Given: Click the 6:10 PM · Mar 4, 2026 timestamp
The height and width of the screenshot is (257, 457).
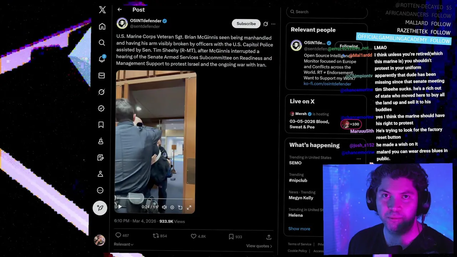Looking at the screenshot, I should (135, 221).
